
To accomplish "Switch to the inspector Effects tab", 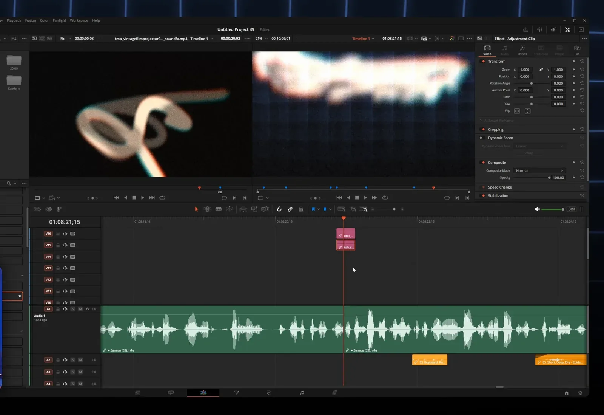I will [522, 50].
